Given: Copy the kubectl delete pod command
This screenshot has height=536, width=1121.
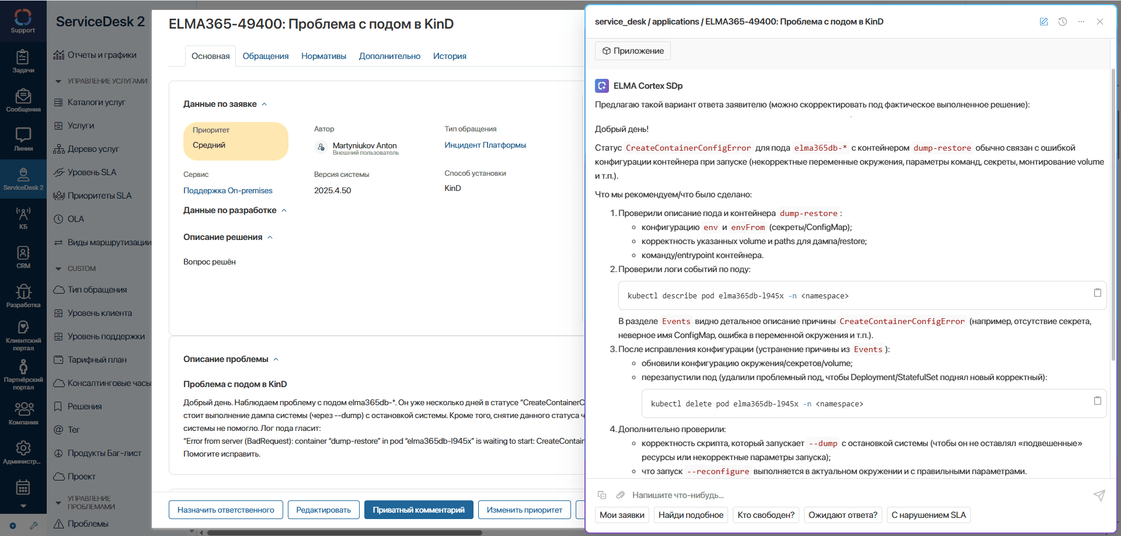Looking at the screenshot, I should point(1097,401).
